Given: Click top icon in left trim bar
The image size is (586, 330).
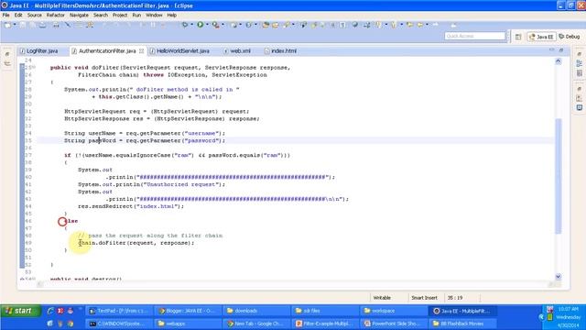Looking at the screenshot, I should [x=7, y=55].
